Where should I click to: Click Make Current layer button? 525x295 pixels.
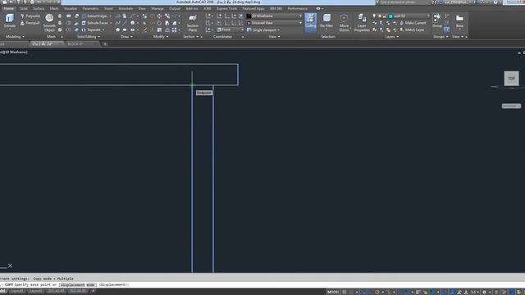coord(413,23)
